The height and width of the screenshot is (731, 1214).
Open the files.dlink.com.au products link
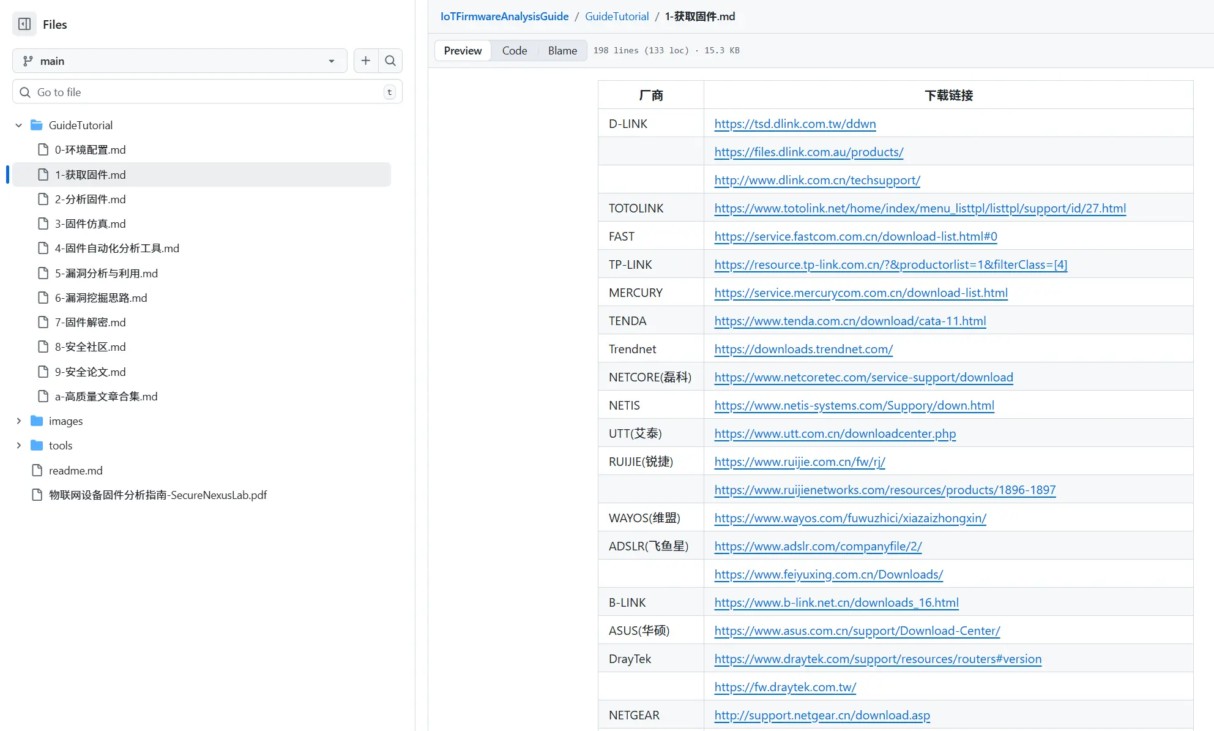809,152
